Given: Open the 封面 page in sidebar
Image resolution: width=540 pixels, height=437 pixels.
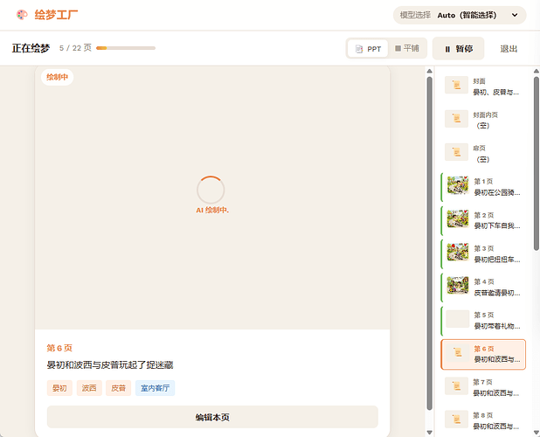Looking at the screenshot, I should click(483, 86).
